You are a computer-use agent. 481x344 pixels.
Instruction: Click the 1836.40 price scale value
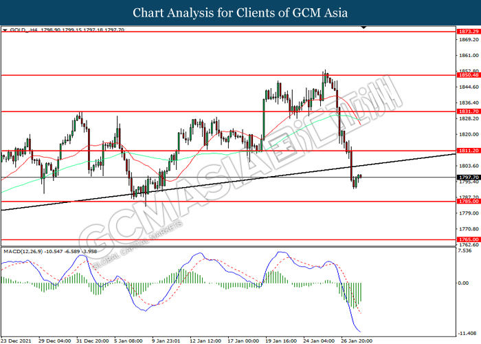[x=469, y=103]
